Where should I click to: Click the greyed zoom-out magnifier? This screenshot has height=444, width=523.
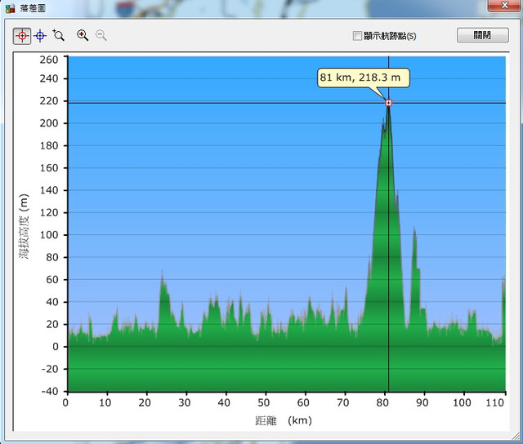(x=101, y=35)
